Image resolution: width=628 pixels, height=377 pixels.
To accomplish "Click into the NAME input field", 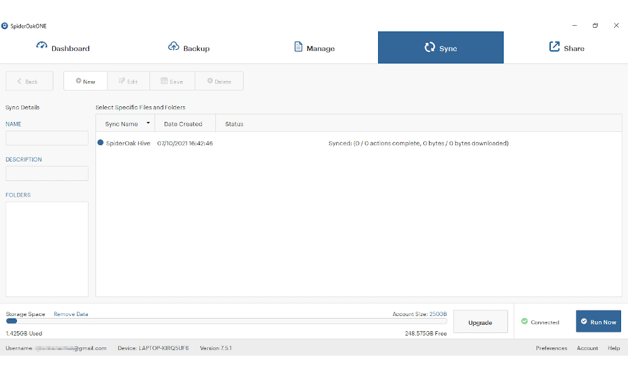I will [47, 138].
